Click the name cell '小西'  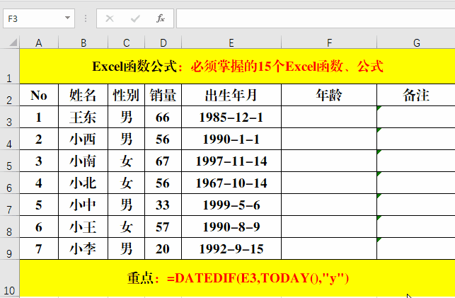click(x=83, y=139)
